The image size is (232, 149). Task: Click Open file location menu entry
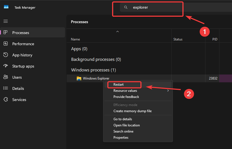[126, 125]
